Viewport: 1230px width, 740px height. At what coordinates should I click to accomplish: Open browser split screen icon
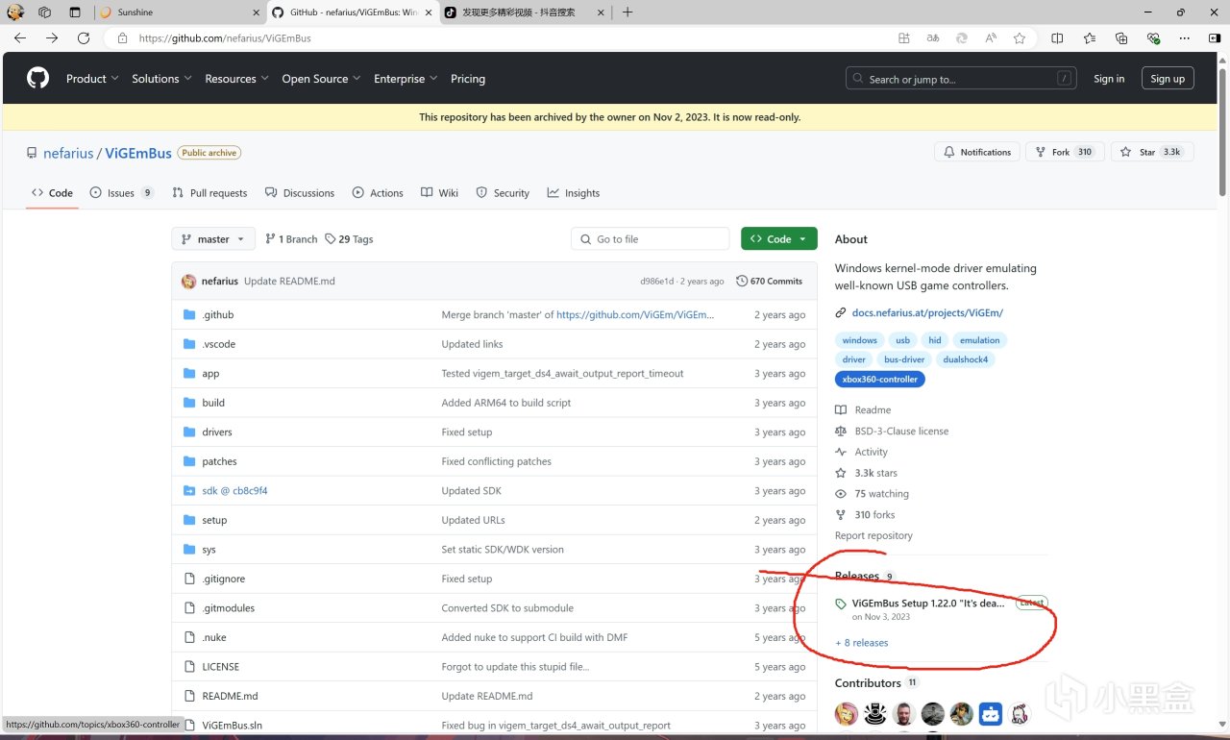(x=1057, y=38)
